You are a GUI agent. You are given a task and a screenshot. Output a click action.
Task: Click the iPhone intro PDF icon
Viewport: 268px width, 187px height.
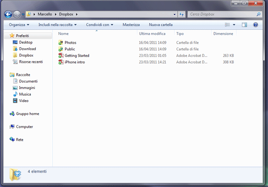tap(61, 62)
